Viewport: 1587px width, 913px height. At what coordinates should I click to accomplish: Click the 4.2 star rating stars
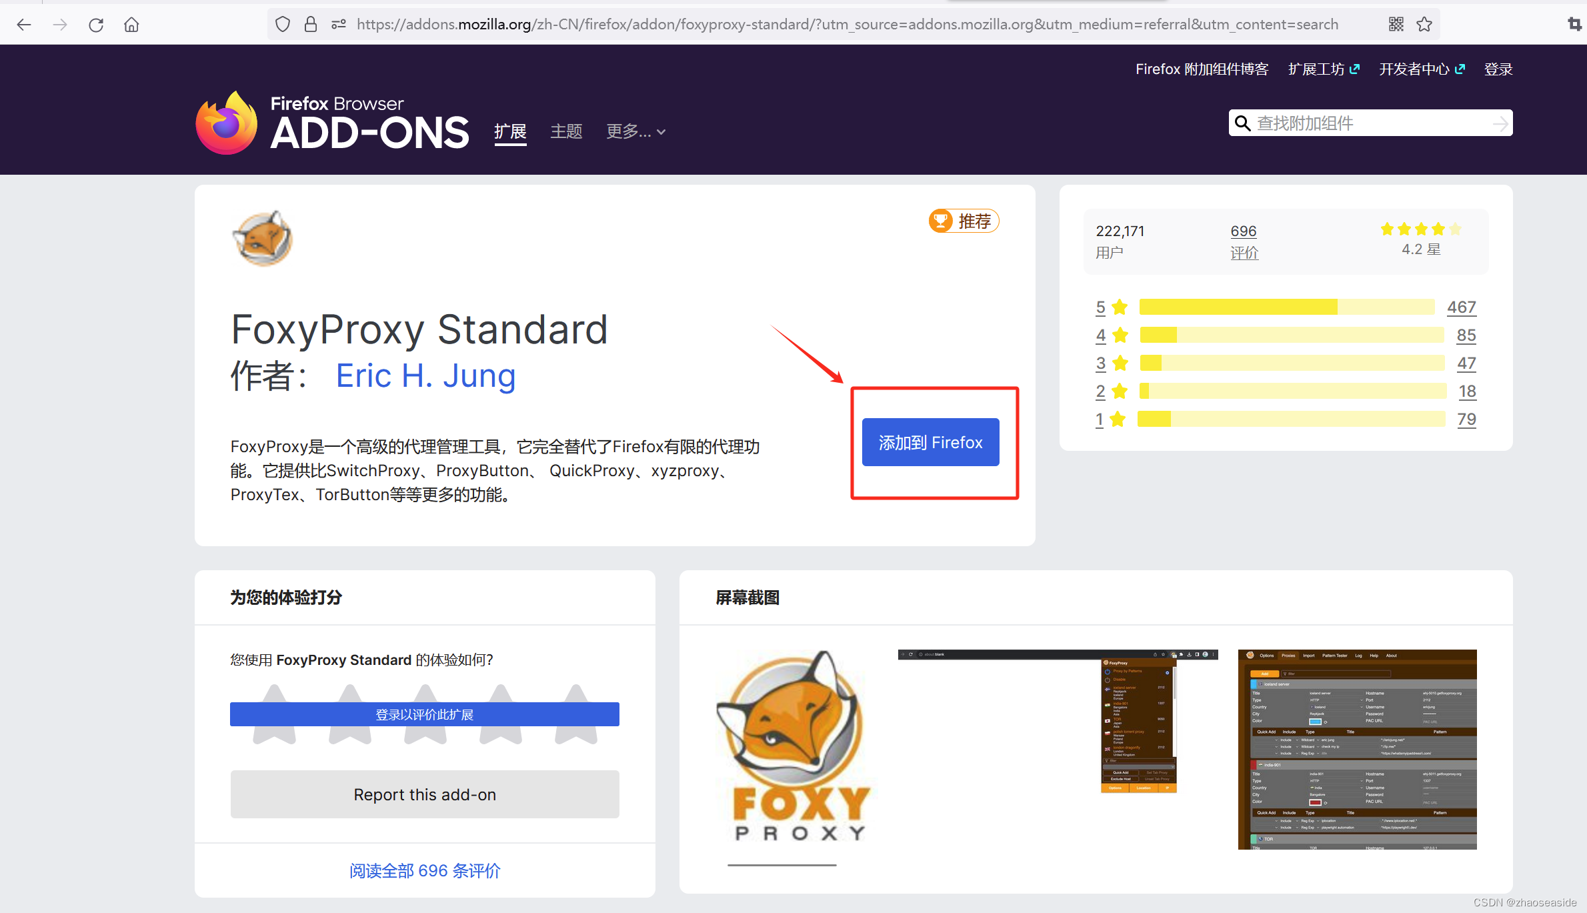1421,229
